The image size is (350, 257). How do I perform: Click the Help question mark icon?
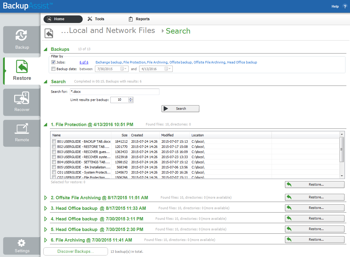pos(345,6)
